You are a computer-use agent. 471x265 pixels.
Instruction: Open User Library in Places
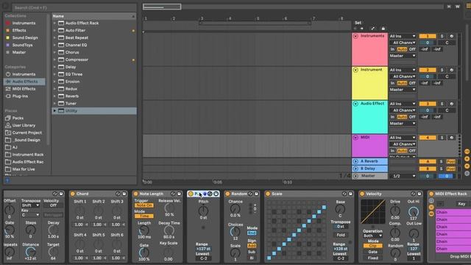pos(24,125)
